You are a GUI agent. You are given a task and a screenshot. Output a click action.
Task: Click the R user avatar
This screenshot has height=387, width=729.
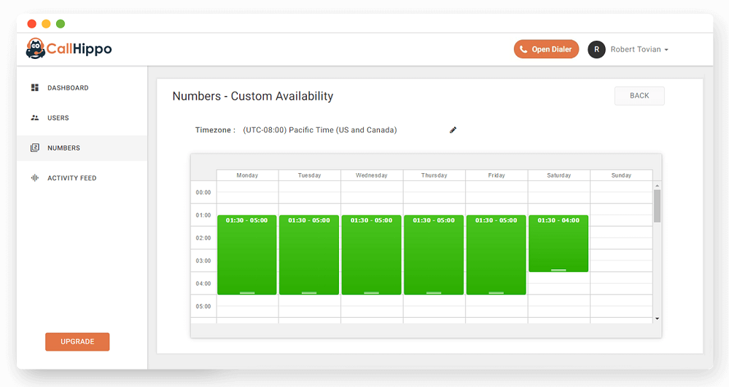(x=596, y=49)
